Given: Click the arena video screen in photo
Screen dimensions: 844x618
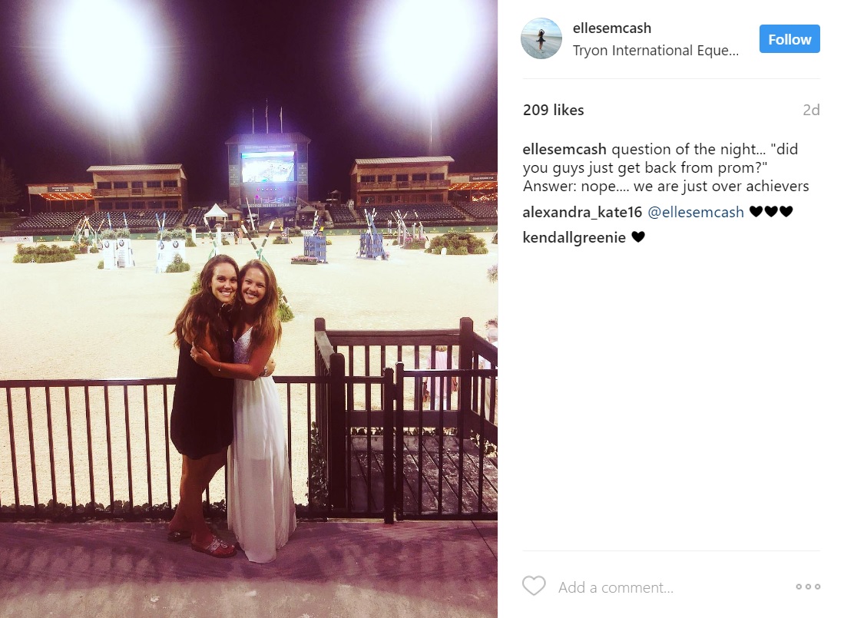Looking at the screenshot, I should [267, 167].
